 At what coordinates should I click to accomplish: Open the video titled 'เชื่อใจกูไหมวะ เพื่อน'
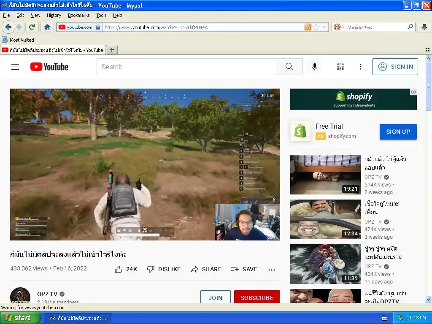point(381,208)
